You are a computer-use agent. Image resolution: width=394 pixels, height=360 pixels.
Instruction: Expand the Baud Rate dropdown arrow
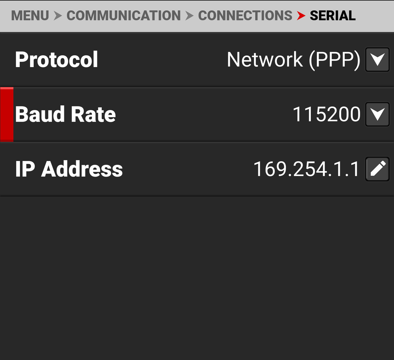[377, 114]
